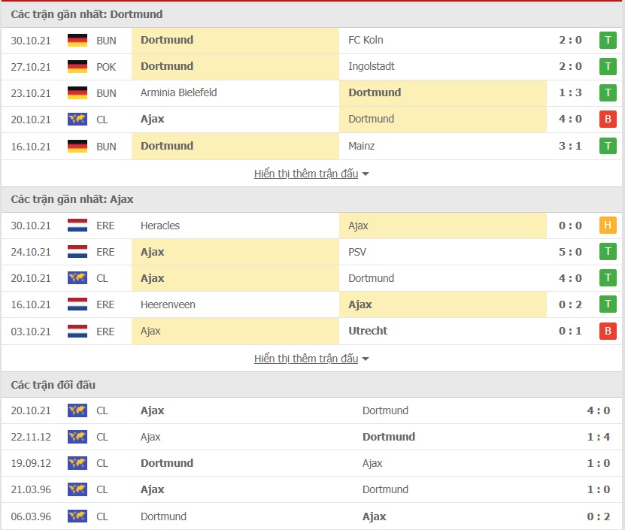Click red B badge for Ajax vs Dortmund 20.10.21

pyautogui.click(x=607, y=120)
